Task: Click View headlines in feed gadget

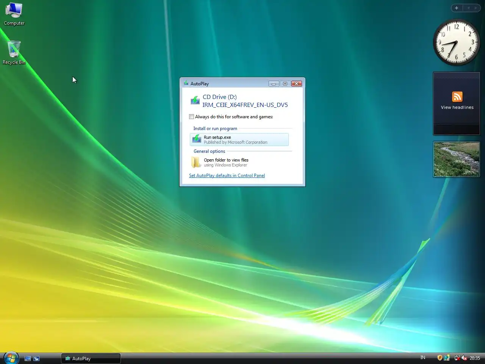Action: click(x=457, y=107)
